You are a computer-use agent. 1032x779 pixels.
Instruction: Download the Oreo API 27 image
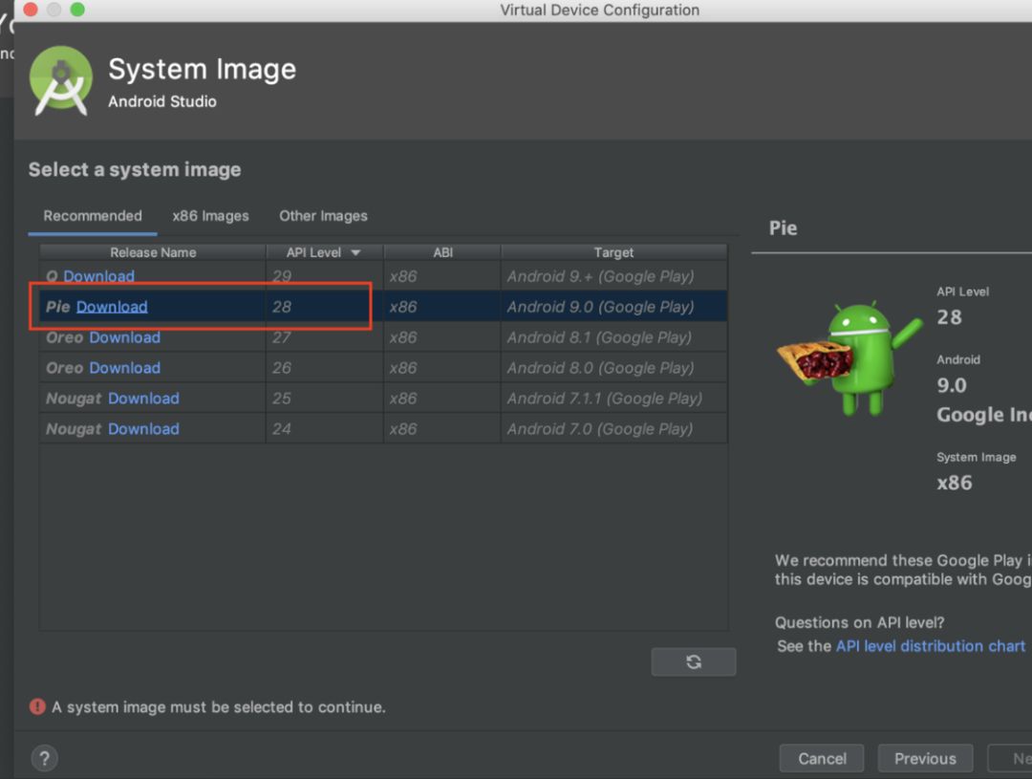pyautogui.click(x=124, y=337)
